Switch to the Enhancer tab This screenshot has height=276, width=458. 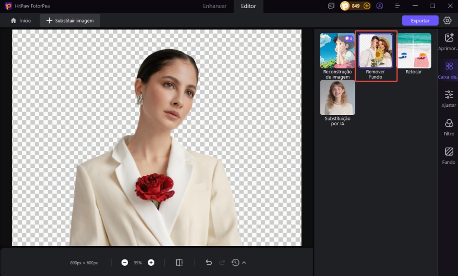click(x=214, y=6)
